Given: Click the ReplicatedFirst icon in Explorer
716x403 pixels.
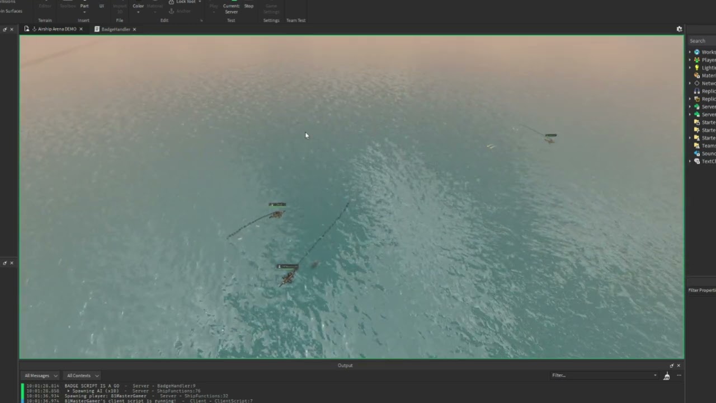Looking at the screenshot, I should point(696,91).
